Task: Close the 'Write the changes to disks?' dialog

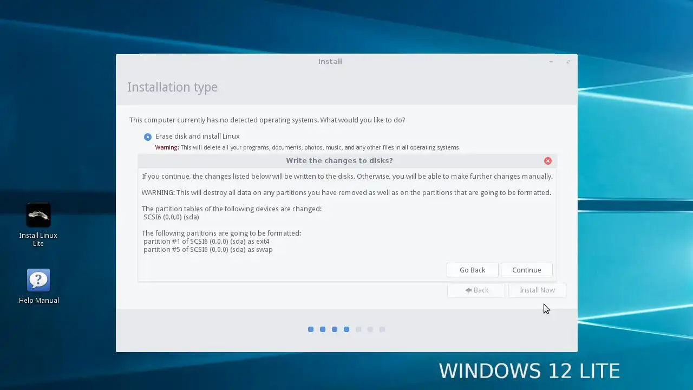Action: click(547, 161)
